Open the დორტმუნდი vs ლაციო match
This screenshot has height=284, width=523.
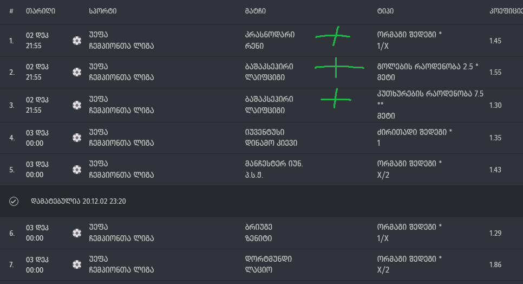tap(269, 264)
